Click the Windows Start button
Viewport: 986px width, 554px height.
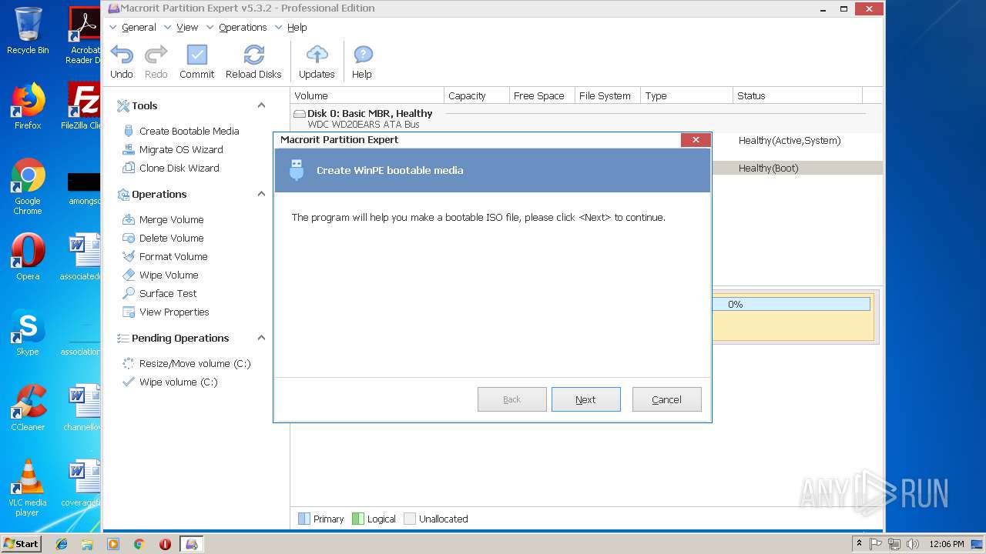tap(22, 543)
